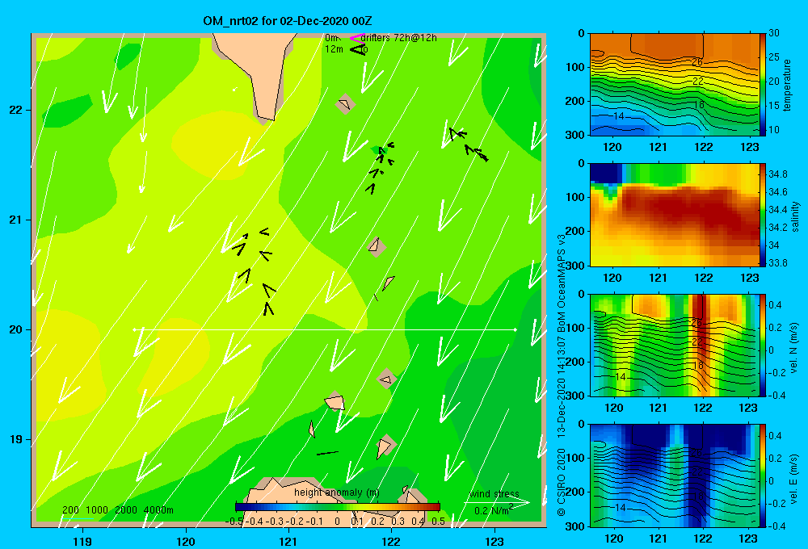
Task: Click the 'vel. E (m/s)' axis label
Action: click(794, 478)
